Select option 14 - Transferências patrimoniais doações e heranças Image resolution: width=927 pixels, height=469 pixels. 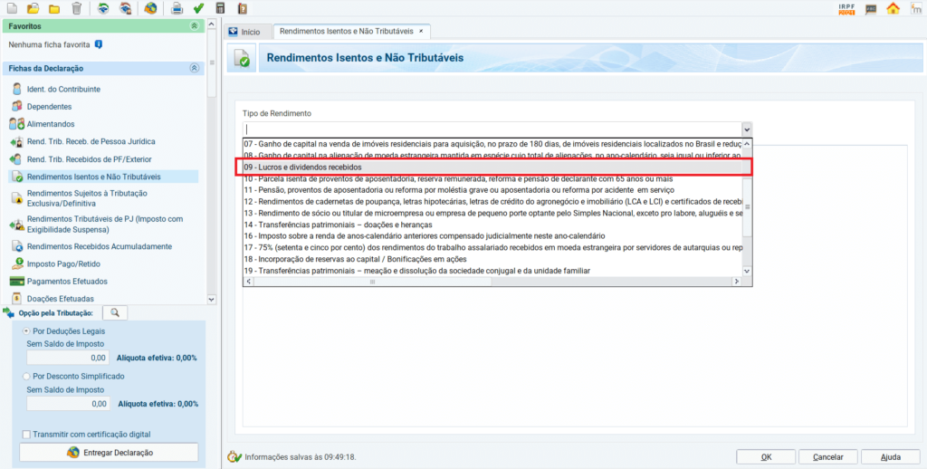(x=492, y=225)
